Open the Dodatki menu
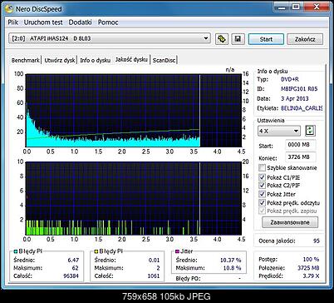The height and width of the screenshot is (303, 334). tap(80, 22)
